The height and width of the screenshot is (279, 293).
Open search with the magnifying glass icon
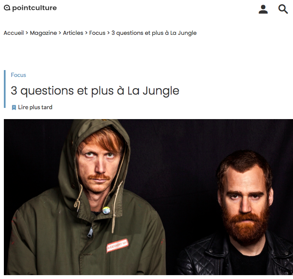tap(283, 9)
